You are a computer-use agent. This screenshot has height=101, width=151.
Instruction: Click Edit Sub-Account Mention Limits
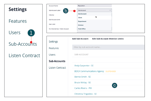tap(108, 39)
